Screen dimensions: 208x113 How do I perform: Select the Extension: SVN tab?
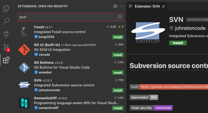click(147, 6)
